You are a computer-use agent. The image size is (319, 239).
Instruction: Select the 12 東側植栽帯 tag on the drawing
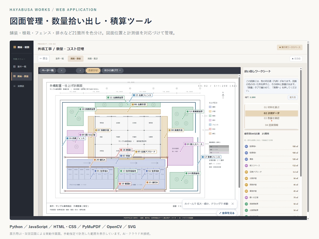pos(195,111)
